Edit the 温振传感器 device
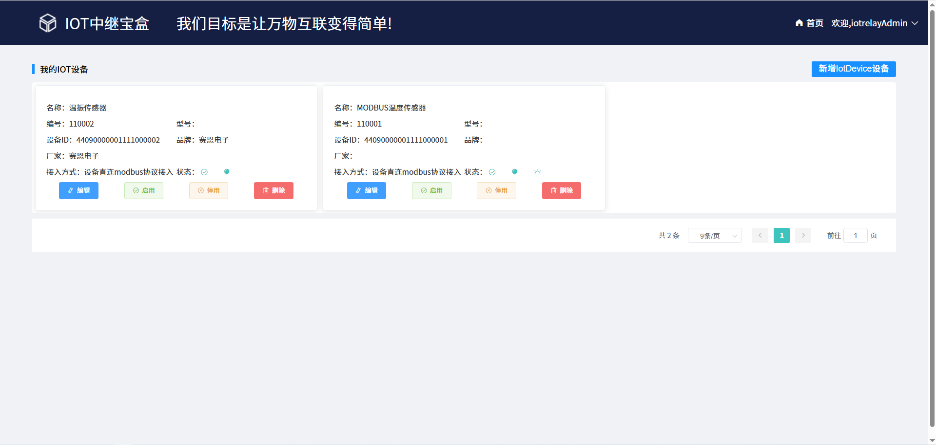The width and height of the screenshot is (936, 445). 78,190
